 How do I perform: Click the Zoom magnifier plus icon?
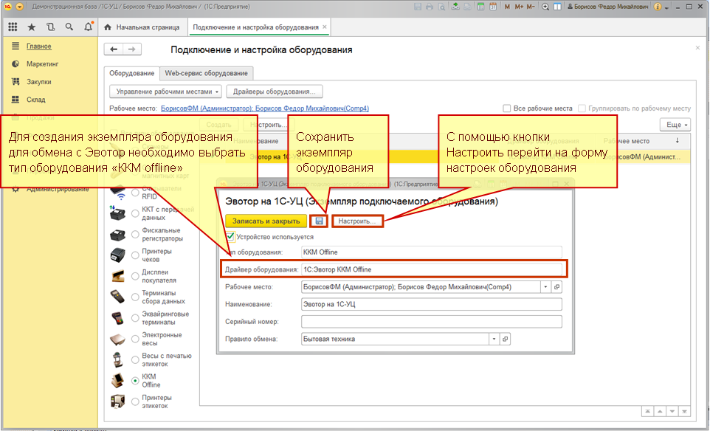coord(545,7)
